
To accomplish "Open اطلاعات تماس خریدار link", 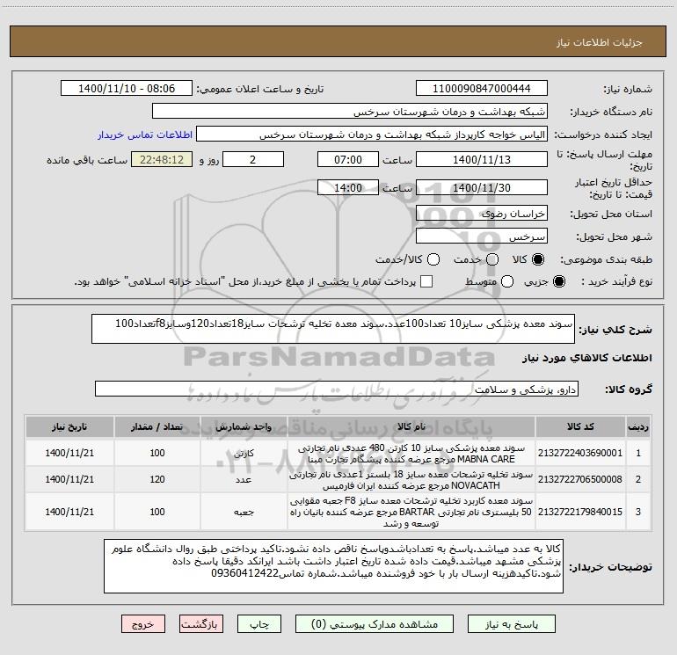I will coord(145,135).
